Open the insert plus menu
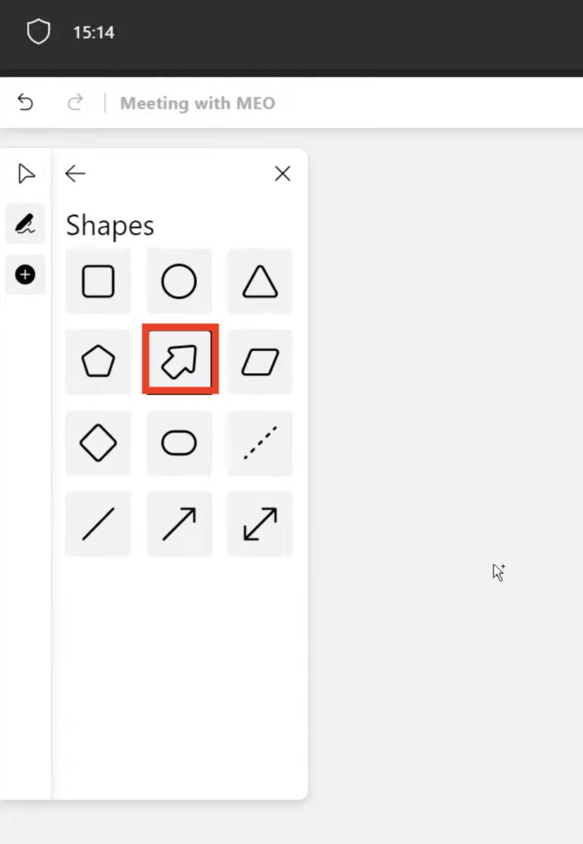583x844 pixels. pos(25,275)
